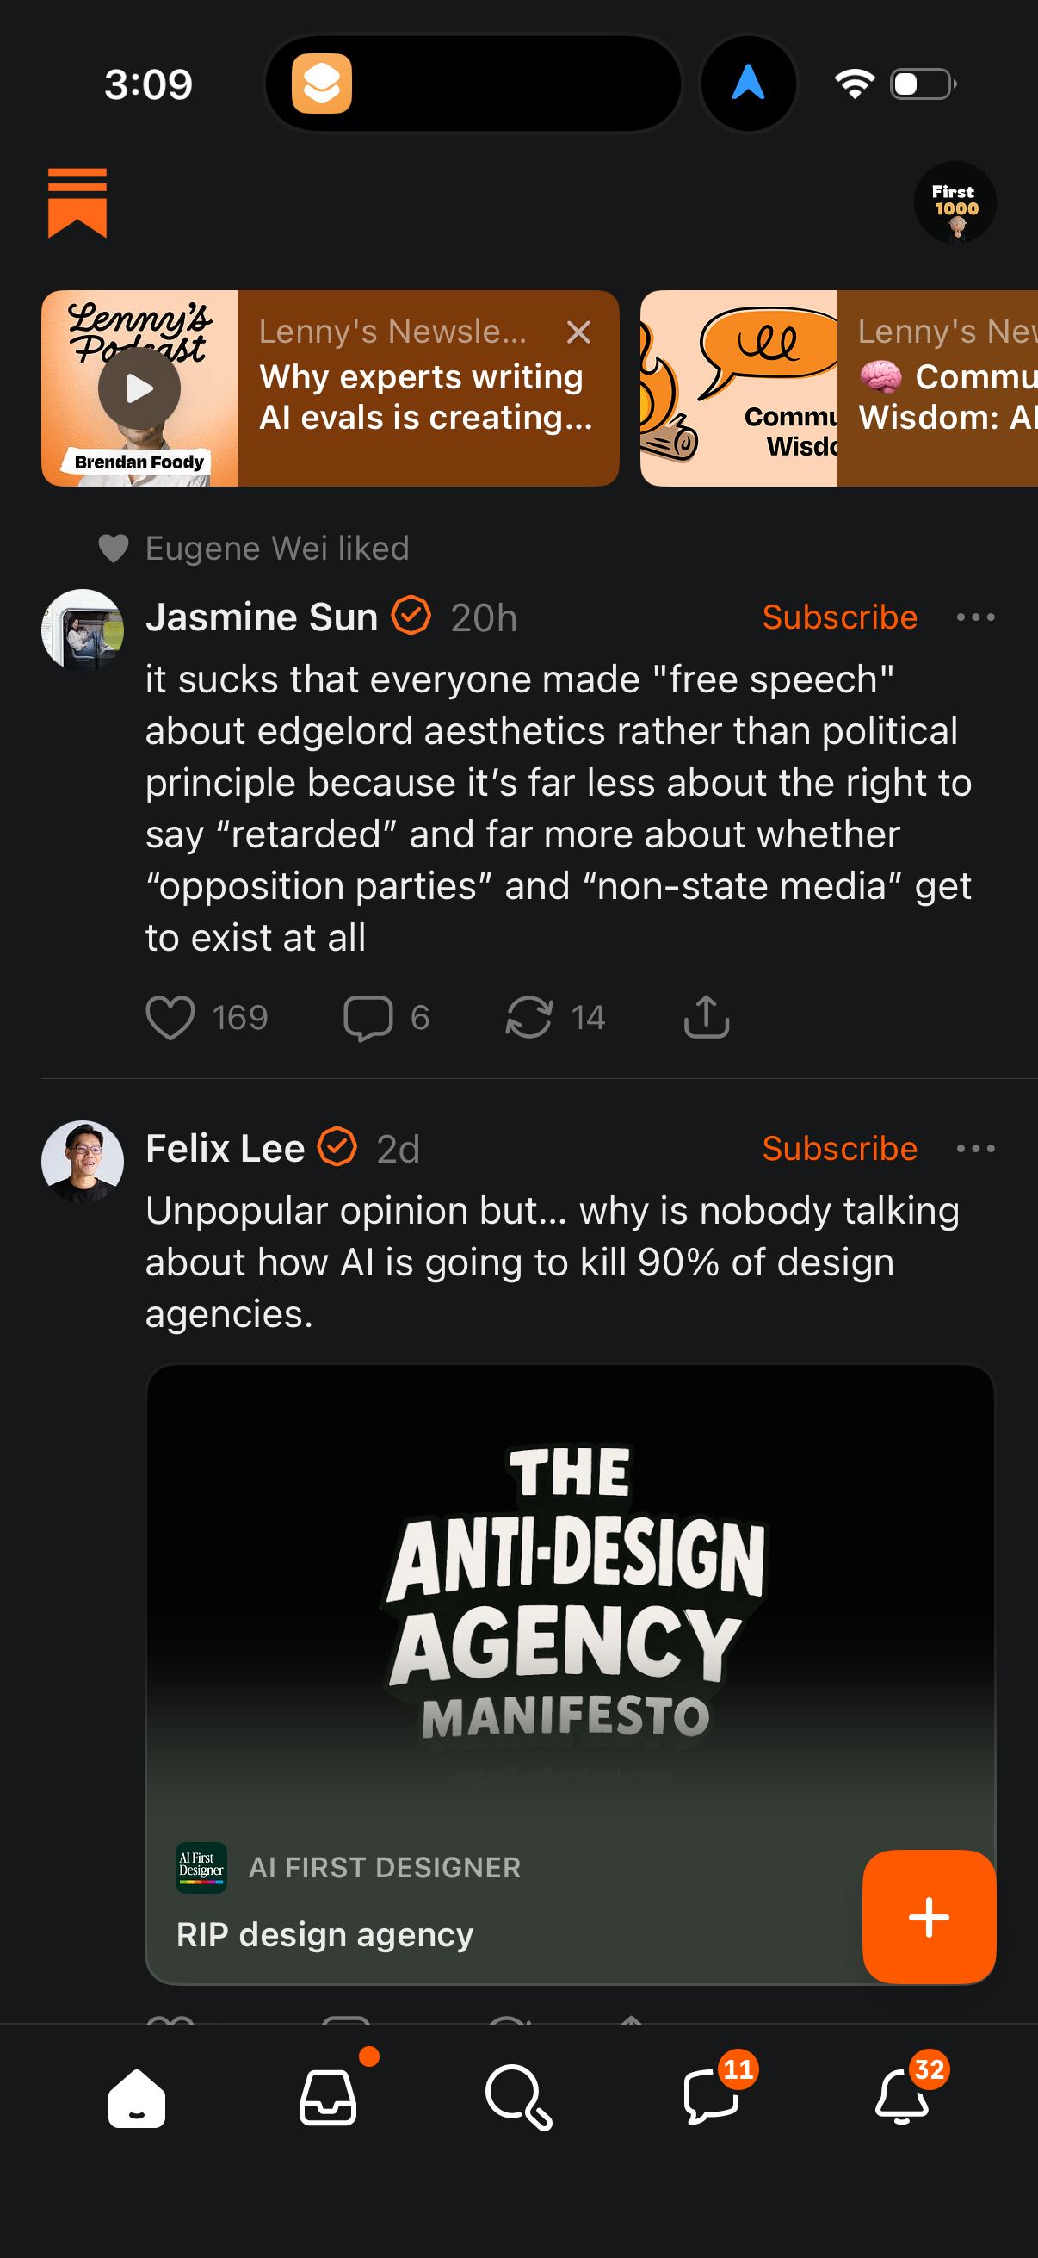Open the First 1000 profile avatar

click(x=955, y=202)
